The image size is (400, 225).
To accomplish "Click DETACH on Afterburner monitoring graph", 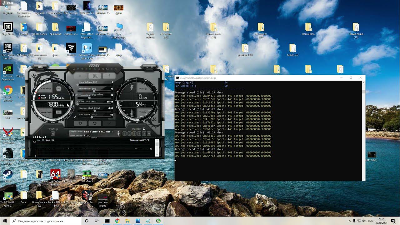I will [94, 137].
